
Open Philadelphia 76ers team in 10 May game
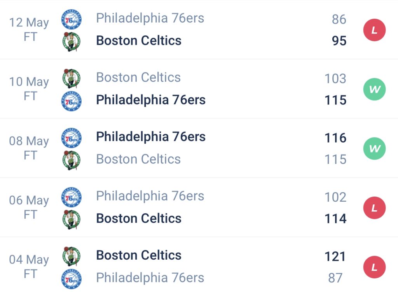151,100
